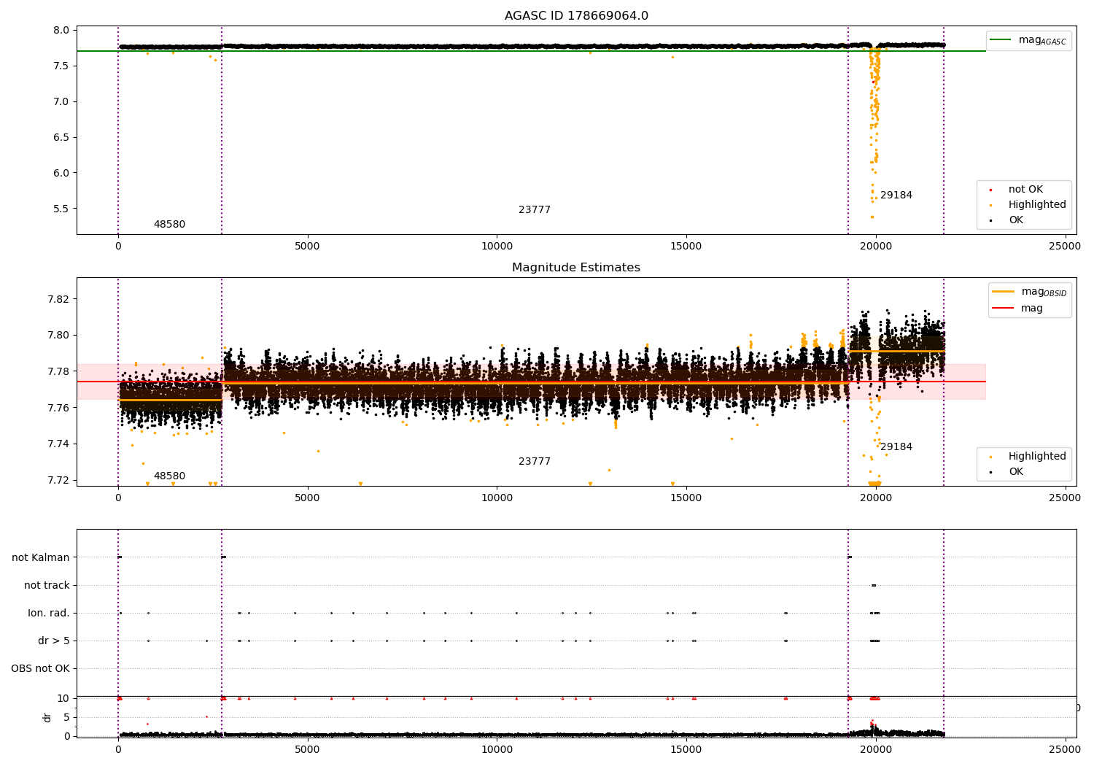Click annotation "29184" in Magnitude Estimates plot
The height and width of the screenshot is (766, 1094).
[x=896, y=447]
